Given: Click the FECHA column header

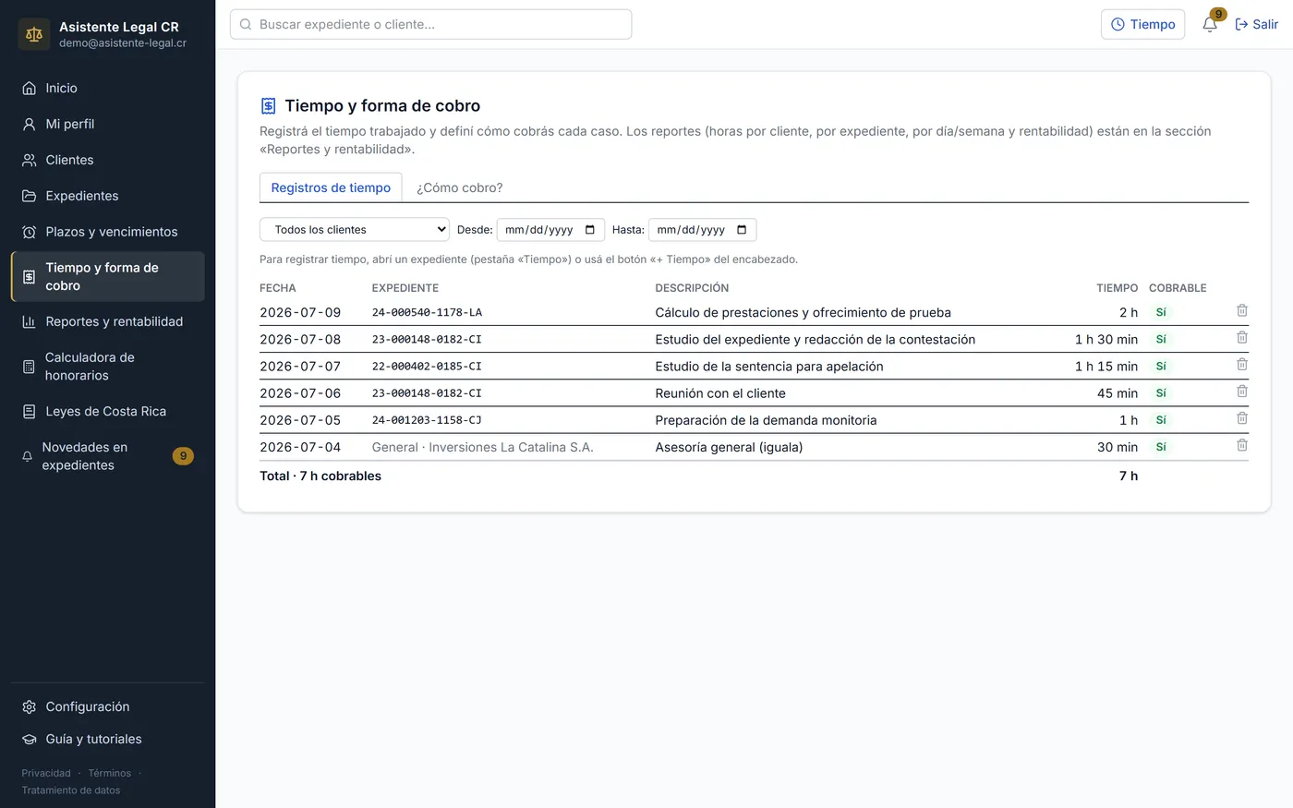Looking at the screenshot, I should coord(278,288).
